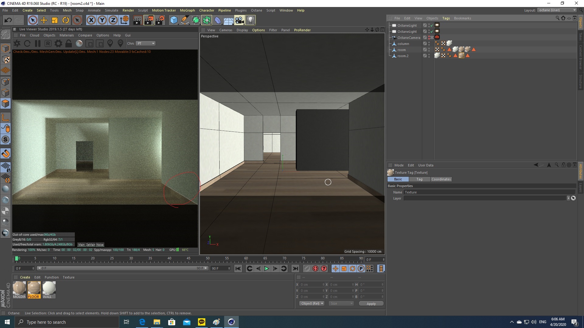Open the Cameras menu in viewport

pos(226,30)
